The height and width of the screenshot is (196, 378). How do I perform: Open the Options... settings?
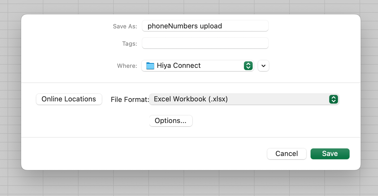click(x=171, y=121)
